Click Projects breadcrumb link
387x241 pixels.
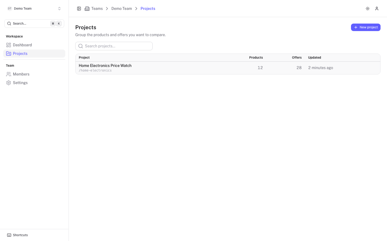(x=148, y=9)
